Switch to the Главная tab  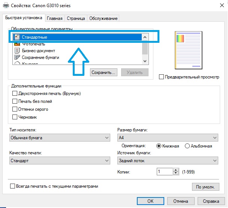click(x=55, y=18)
